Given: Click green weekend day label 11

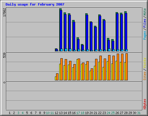Looking at the screenshot, I should pos(52,113).
